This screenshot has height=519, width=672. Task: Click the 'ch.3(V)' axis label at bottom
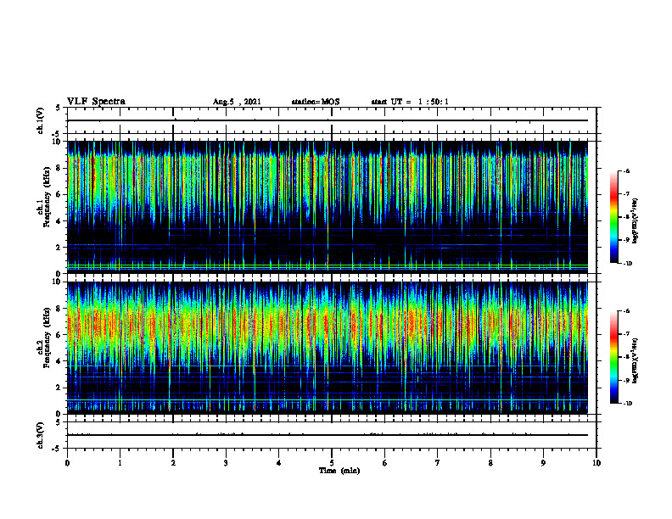[x=40, y=435]
